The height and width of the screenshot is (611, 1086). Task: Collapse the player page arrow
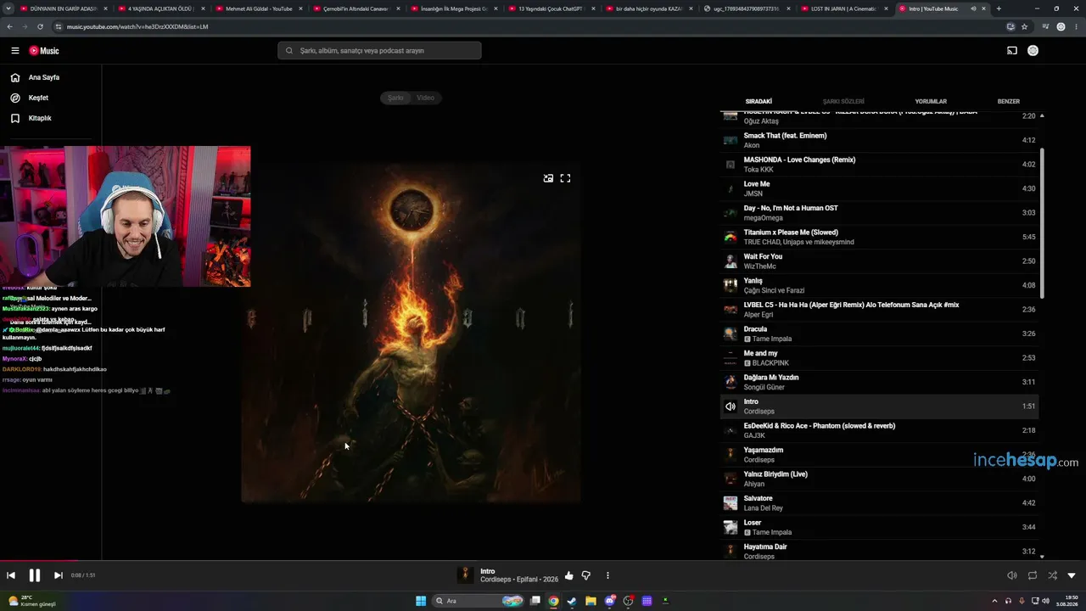1072,575
